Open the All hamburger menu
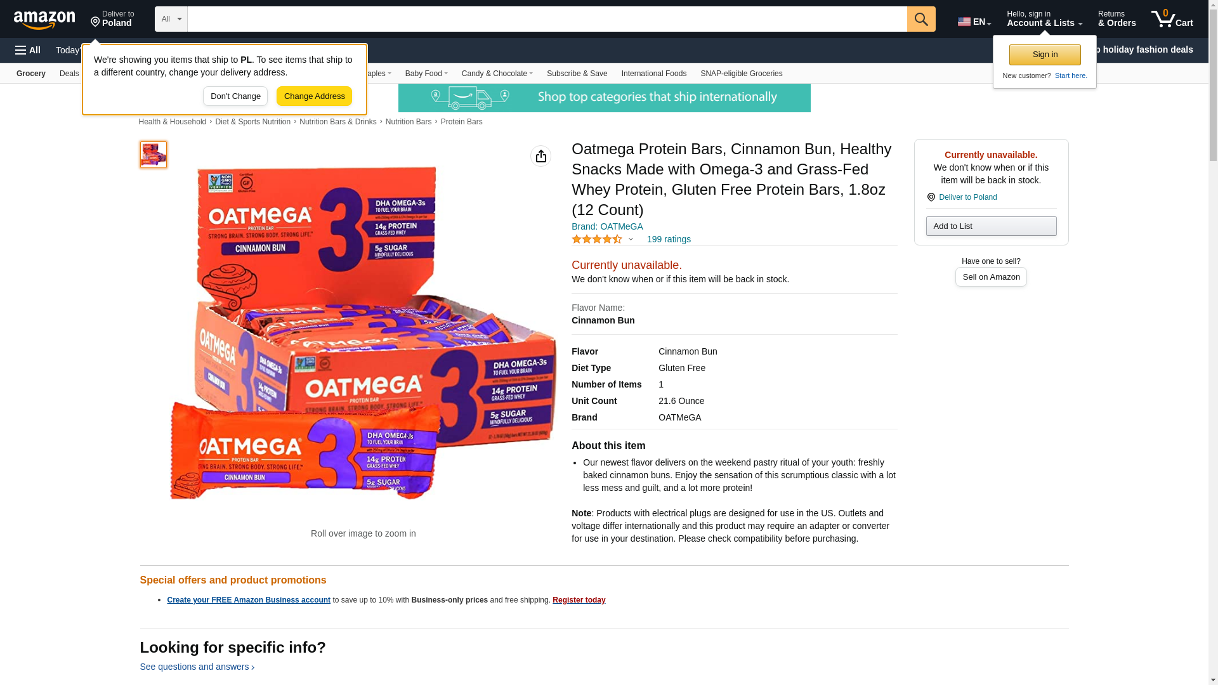This screenshot has height=685, width=1218. pos(28,50)
